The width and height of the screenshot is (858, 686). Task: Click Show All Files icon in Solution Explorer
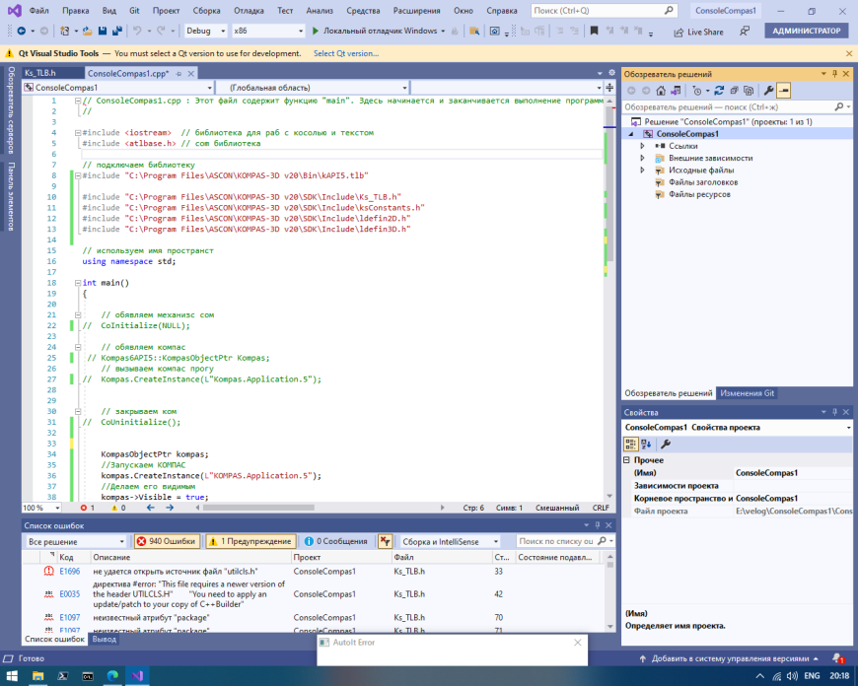[x=749, y=91]
